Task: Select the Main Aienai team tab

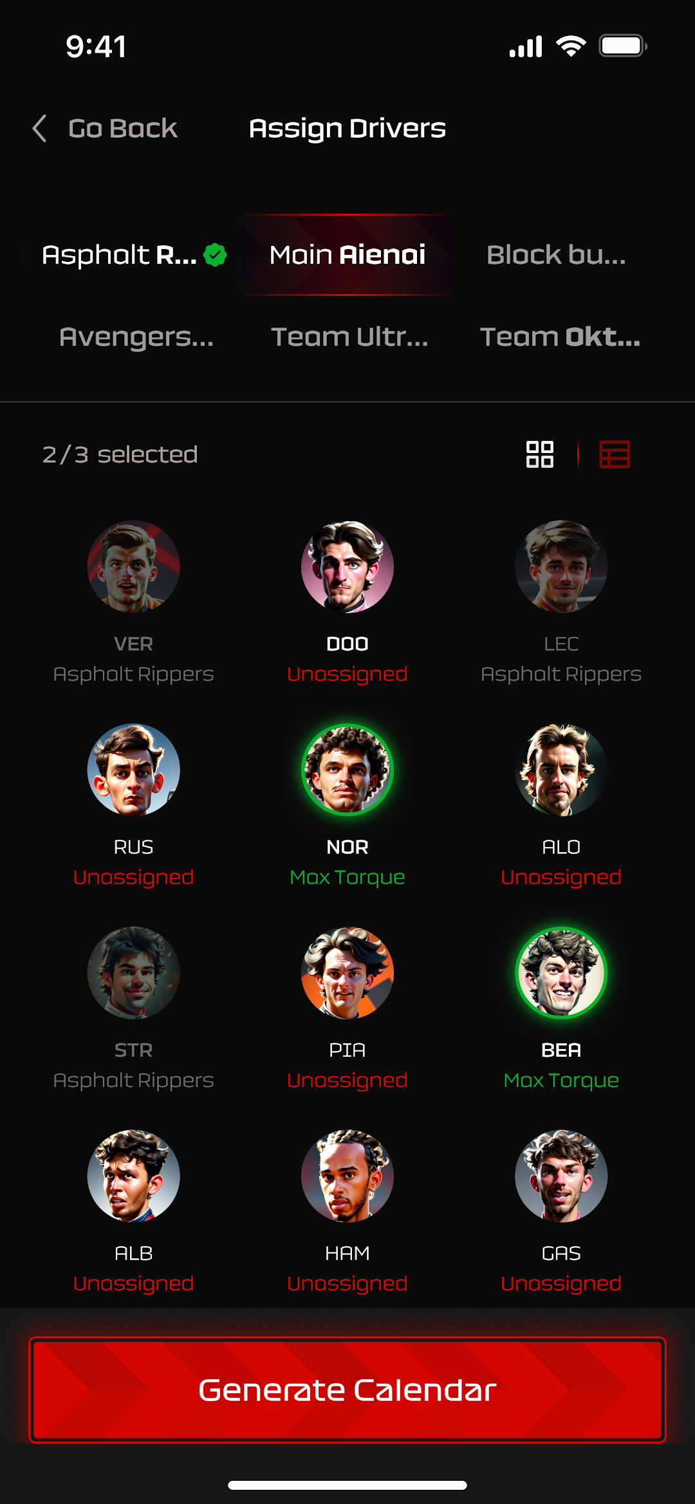Action: (347, 255)
